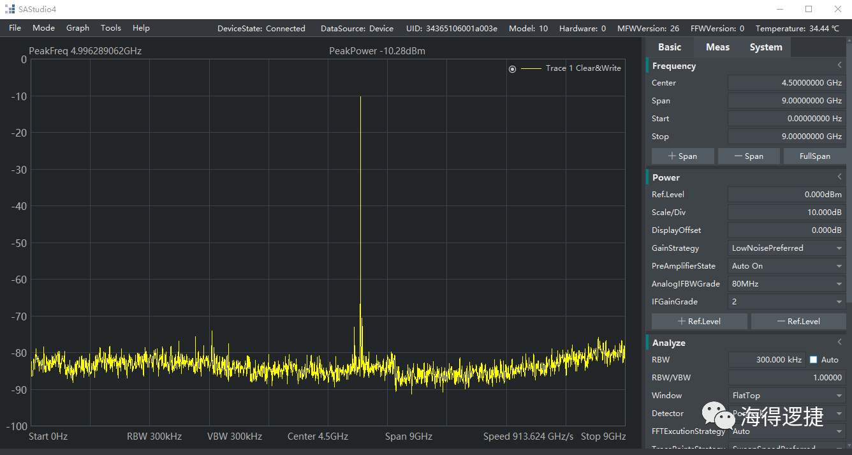Image resolution: width=852 pixels, height=455 pixels.
Task: Click the − Ref.Level button
Action: point(799,322)
